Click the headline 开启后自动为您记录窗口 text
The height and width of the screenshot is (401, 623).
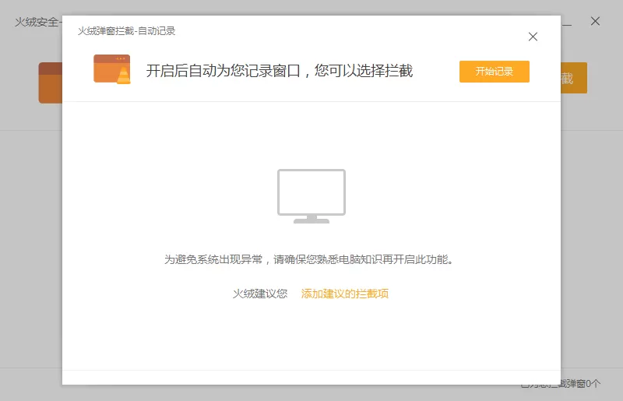coord(224,71)
